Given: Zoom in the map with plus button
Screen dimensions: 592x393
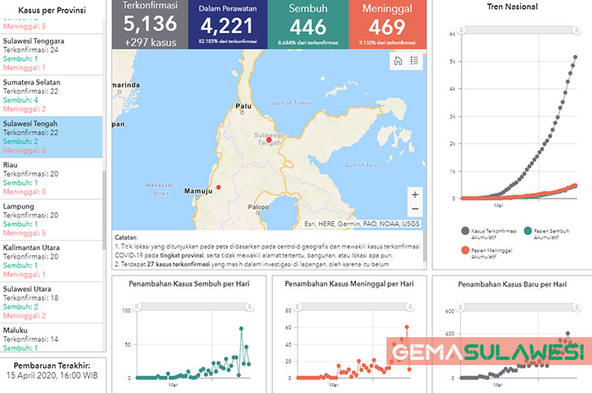Looking at the screenshot, I should coord(414,194).
